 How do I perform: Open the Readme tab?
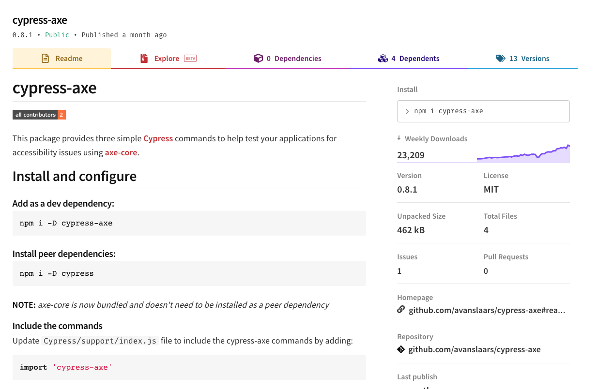click(61, 59)
